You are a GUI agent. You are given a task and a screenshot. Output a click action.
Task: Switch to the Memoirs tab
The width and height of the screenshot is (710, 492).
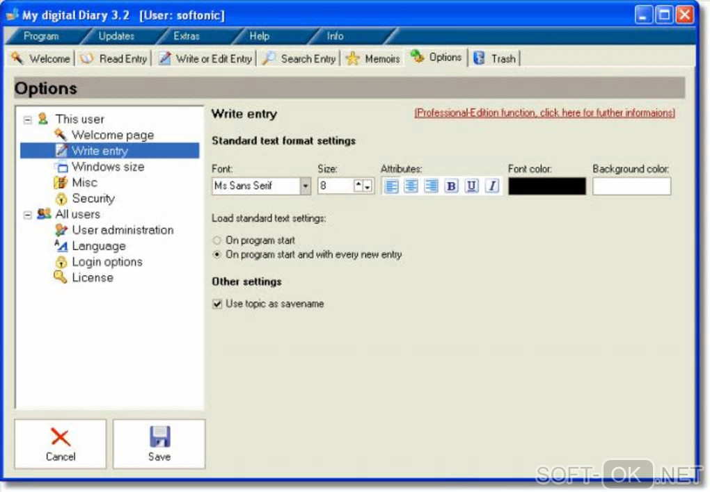(372, 59)
